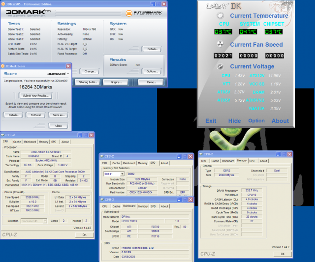Click the CPU-Z title icon in Memory window
The height and width of the screenshot is (262, 315).
(201, 154)
